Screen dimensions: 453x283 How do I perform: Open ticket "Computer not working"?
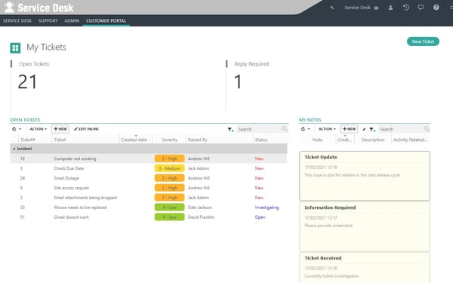[x=75, y=158]
